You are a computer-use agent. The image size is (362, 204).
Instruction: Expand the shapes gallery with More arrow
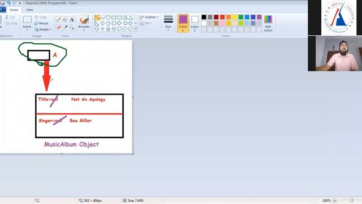[136, 29]
